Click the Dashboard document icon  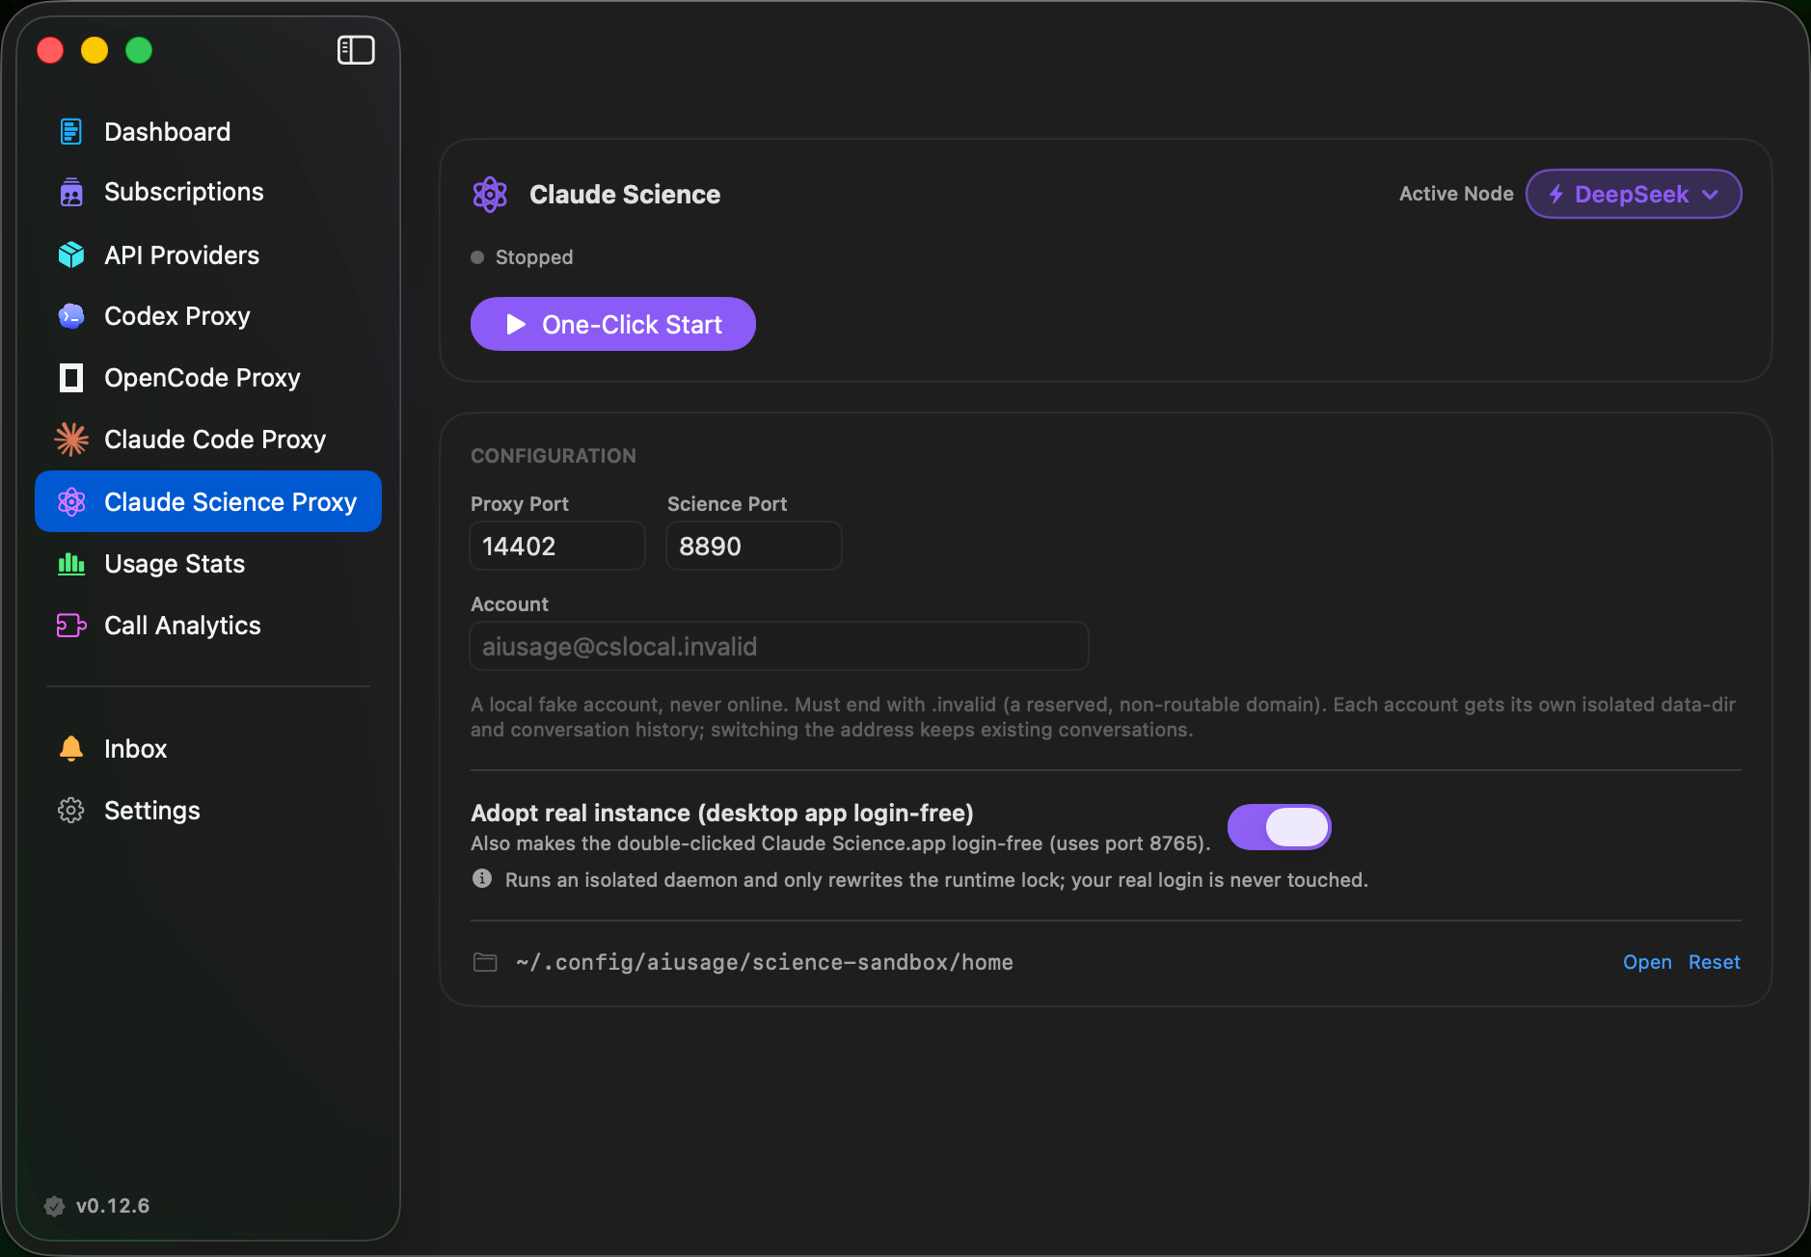click(71, 131)
